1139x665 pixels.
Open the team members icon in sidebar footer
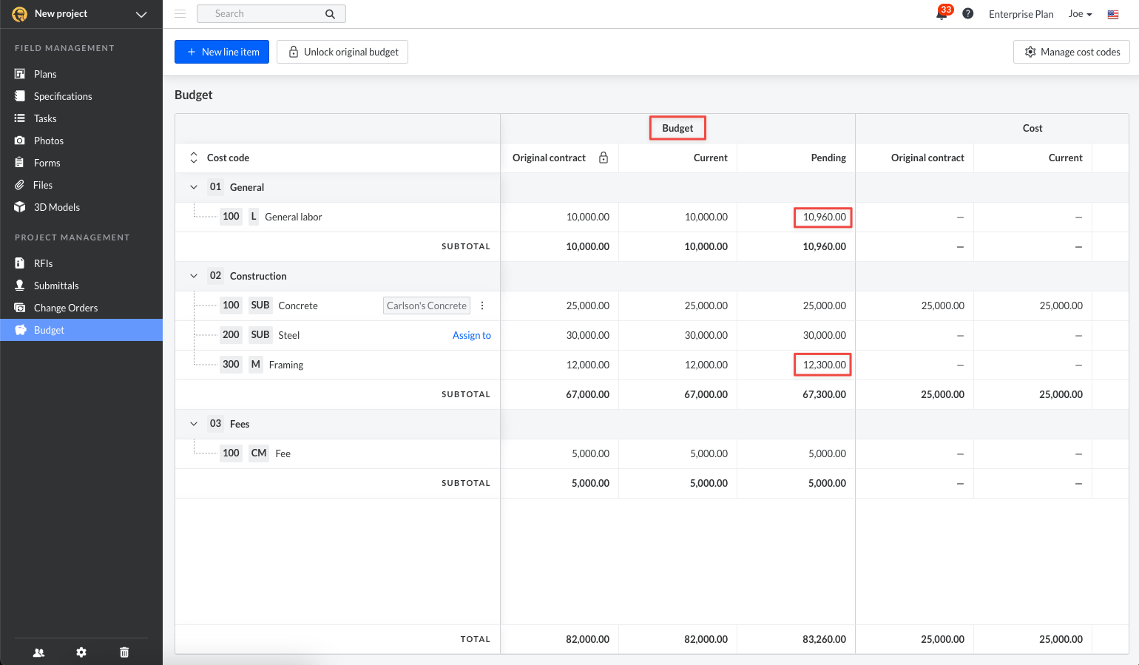point(39,652)
